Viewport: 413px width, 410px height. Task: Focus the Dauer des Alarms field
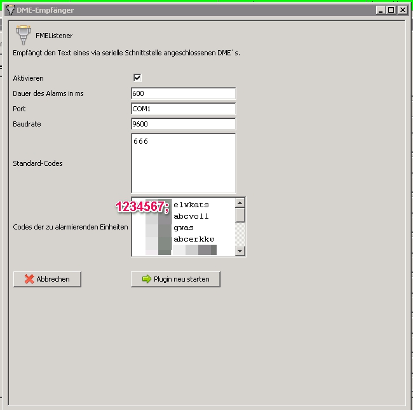tap(183, 93)
